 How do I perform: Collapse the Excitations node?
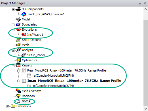click(x=13, y=30)
